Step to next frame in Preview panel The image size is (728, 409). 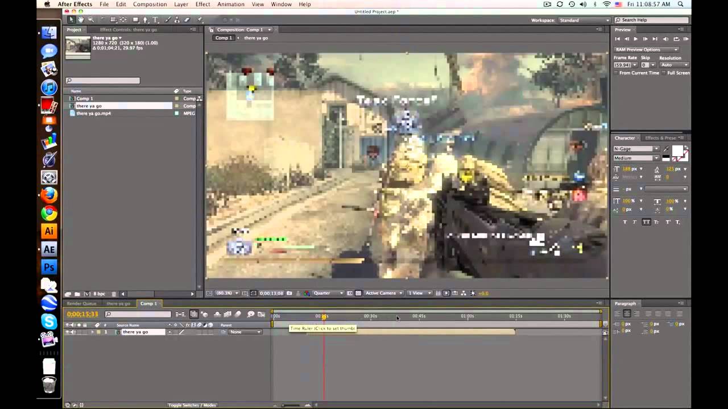645,39
